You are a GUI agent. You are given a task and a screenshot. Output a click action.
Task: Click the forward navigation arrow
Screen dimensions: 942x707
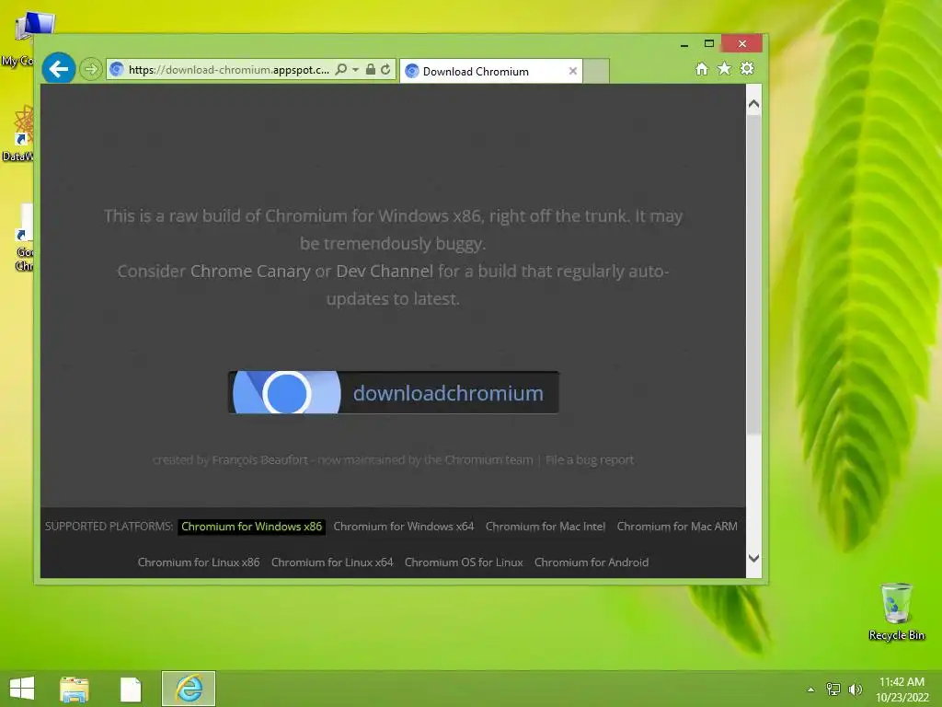[91, 70]
